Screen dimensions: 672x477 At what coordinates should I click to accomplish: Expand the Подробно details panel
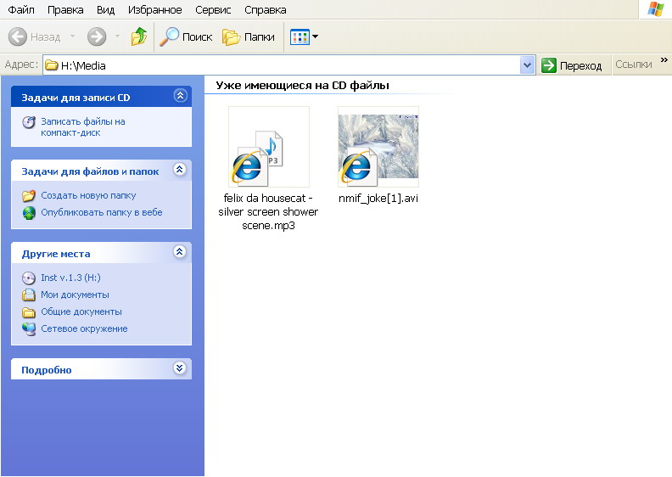[x=179, y=368]
